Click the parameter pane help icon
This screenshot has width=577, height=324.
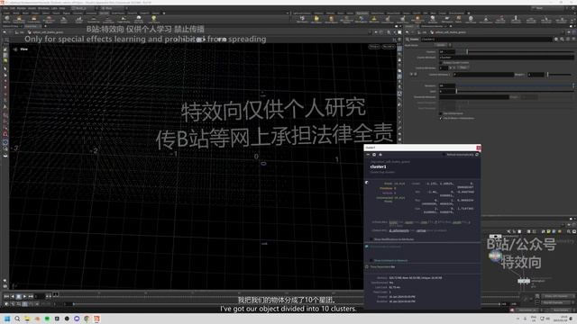coord(573,40)
